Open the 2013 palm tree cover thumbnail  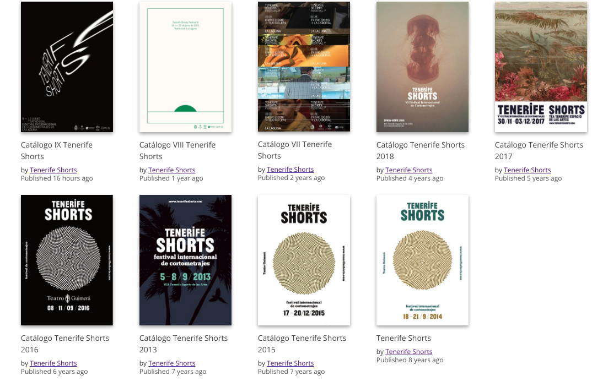[185, 260]
